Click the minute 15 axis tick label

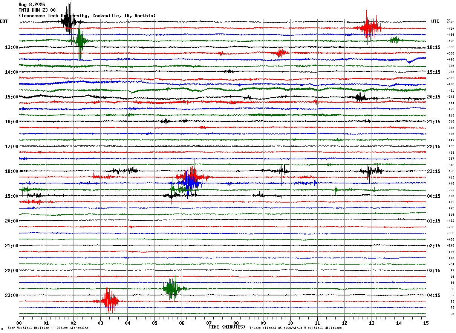tap(426, 323)
